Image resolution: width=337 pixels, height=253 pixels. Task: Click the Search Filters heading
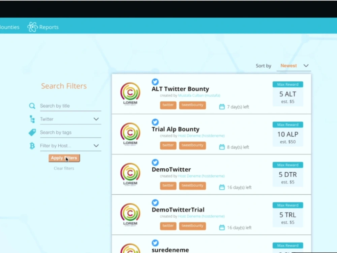[x=64, y=86]
